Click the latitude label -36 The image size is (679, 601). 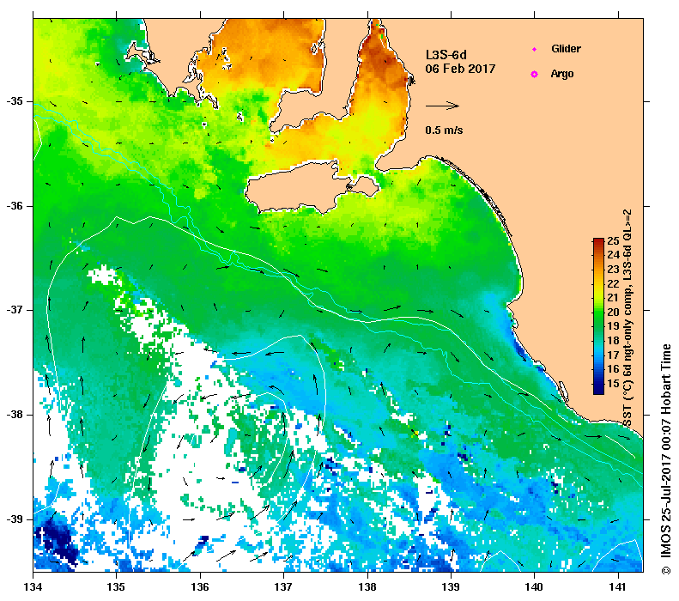pyautogui.click(x=15, y=206)
